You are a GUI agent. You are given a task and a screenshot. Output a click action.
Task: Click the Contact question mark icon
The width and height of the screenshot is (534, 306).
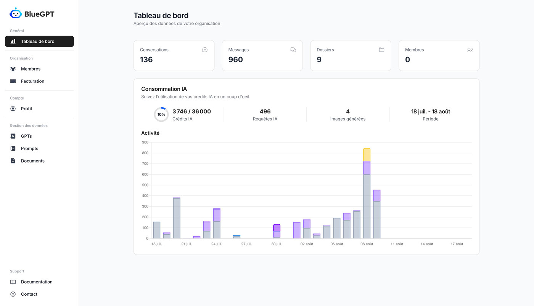pos(13,294)
